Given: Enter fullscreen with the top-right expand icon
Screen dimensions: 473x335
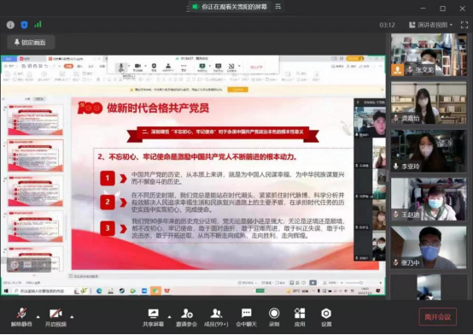Looking at the screenshot, I should click(464, 25).
